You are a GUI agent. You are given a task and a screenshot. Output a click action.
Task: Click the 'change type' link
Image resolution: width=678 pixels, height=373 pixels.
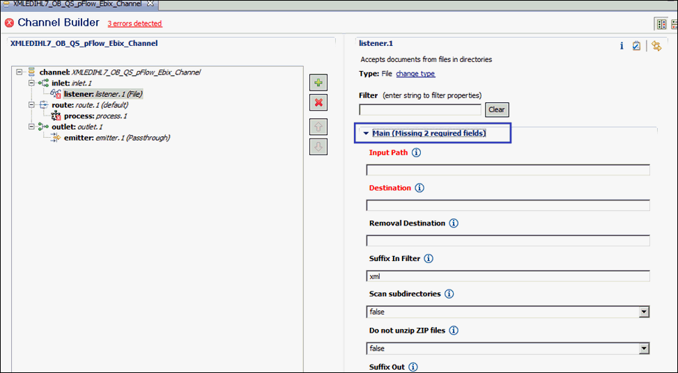point(415,74)
